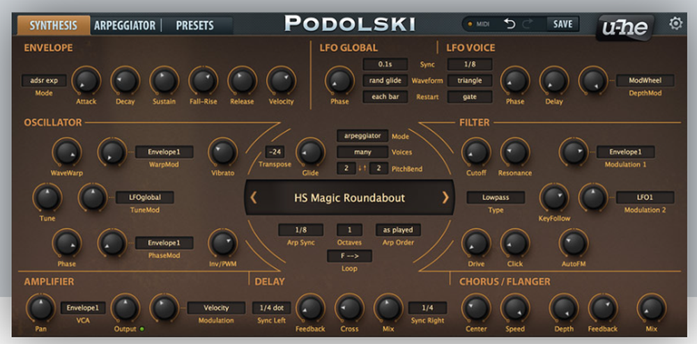Open filter Modulation 1 Envelope1 selector
This screenshot has height=344, width=697.
625,152
